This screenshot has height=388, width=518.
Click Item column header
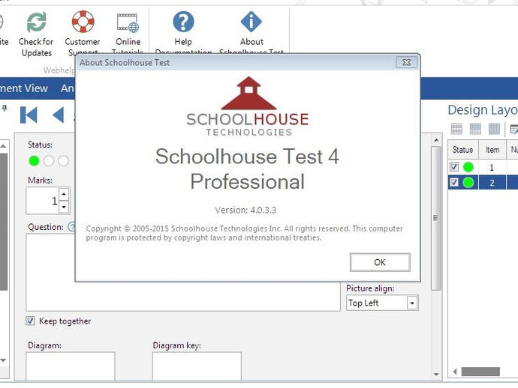coord(492,150)
